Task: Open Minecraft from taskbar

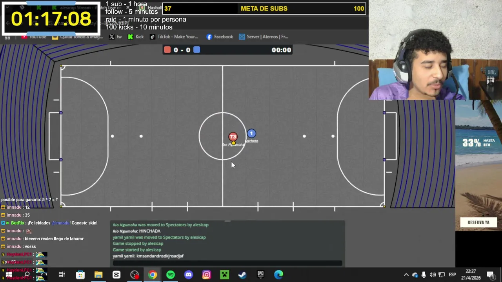Action: pos(224,275)
